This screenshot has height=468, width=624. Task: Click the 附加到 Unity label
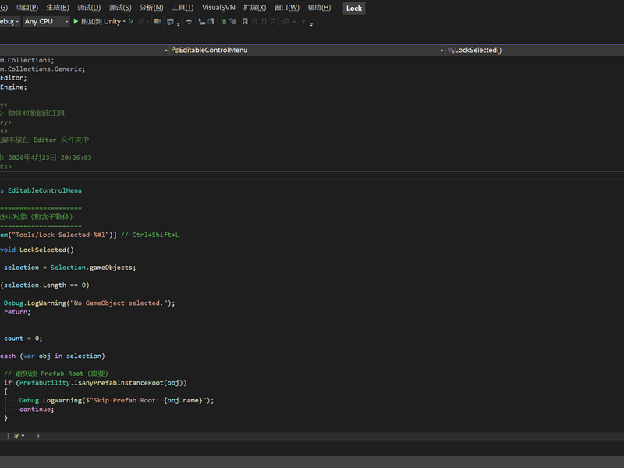click(x=101, y=22)
